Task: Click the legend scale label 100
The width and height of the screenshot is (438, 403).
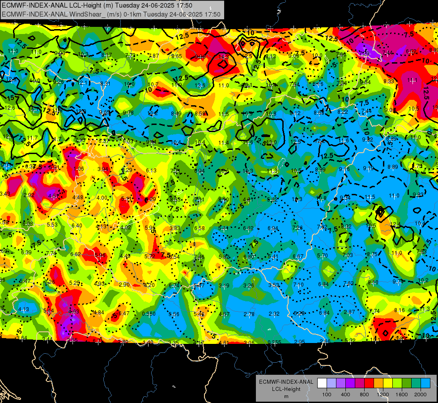Action: click(327, 394)
